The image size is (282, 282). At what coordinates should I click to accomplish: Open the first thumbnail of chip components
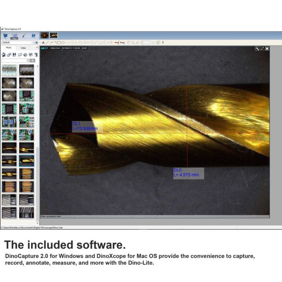(9, 70)
